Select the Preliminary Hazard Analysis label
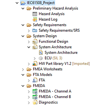This screenshot has width=107, height=106. [x=55, y=9]
